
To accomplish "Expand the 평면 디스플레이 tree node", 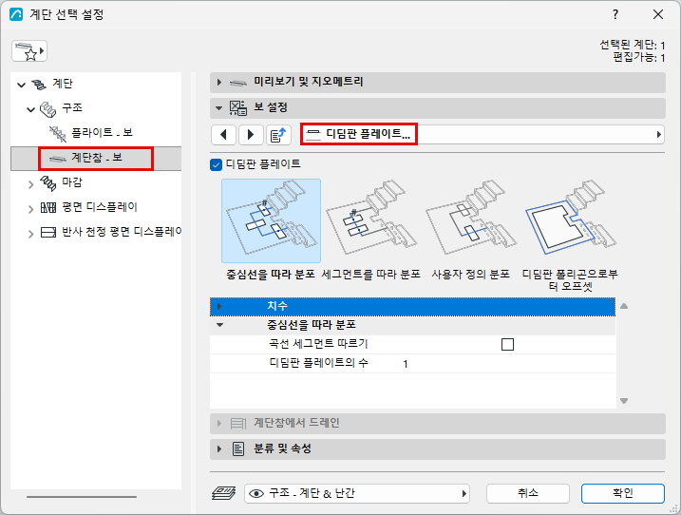I will pyautogui.click(x=30, y=209).
